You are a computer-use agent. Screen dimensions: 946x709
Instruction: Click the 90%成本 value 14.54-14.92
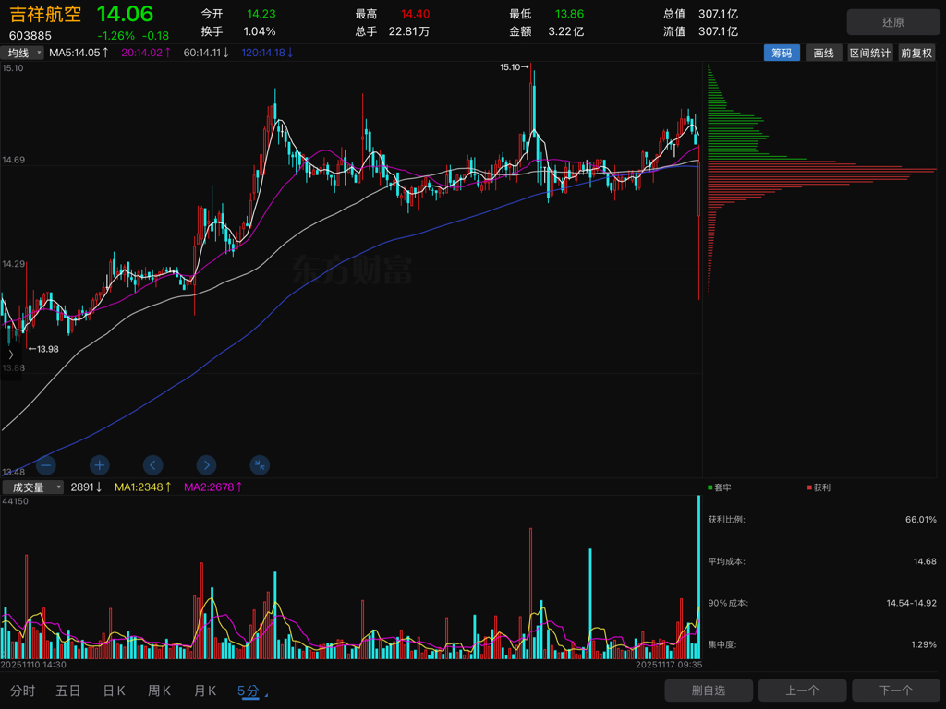[x=911, y=603]
